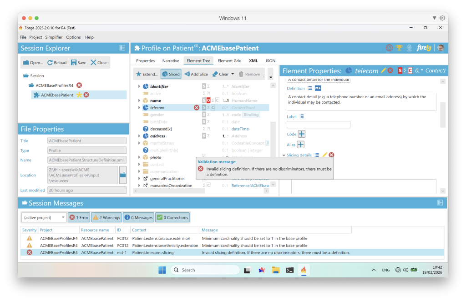Switch to the Element Grid tab

click(x=229, y=60)
